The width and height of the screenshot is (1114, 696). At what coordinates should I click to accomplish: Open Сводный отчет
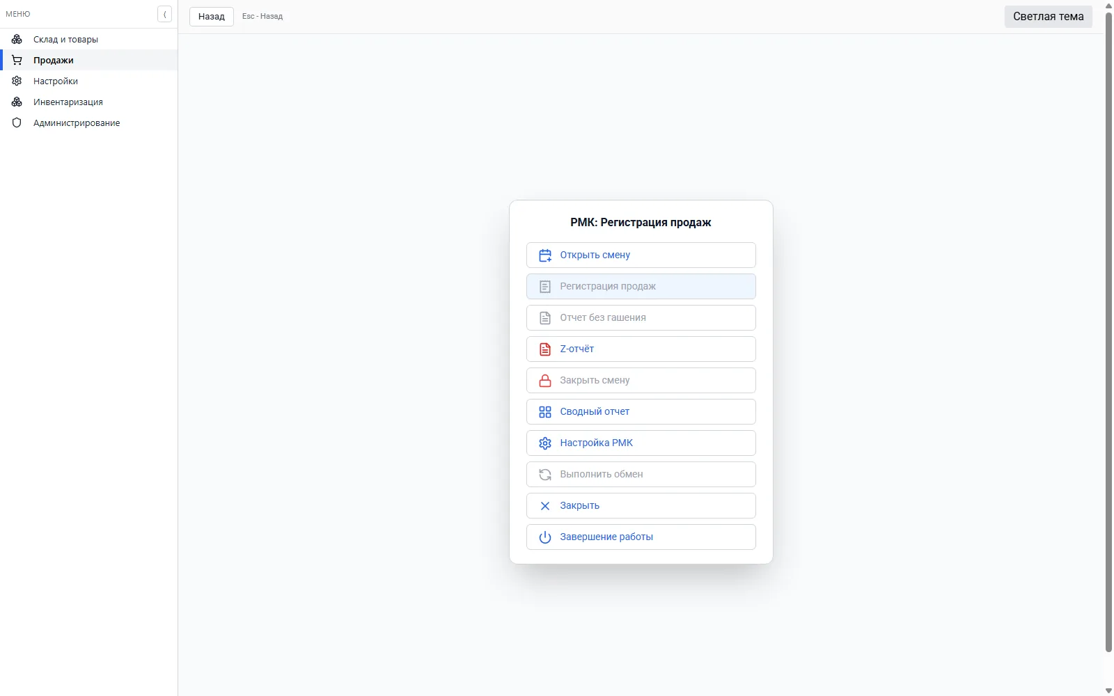coord(641,412)
